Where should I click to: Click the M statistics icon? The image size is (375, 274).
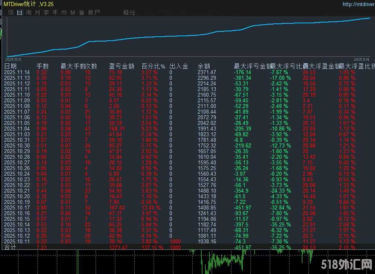pos(72,12)
